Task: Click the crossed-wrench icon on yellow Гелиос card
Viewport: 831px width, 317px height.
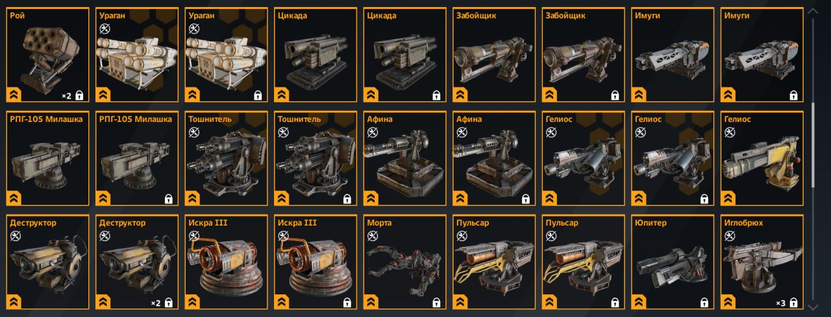Action: point(730,132)
